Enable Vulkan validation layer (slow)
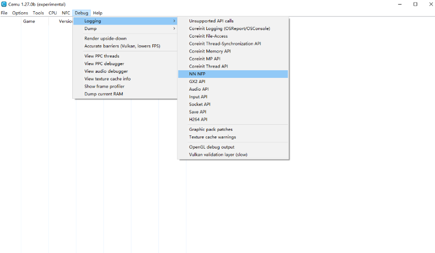 218,154
